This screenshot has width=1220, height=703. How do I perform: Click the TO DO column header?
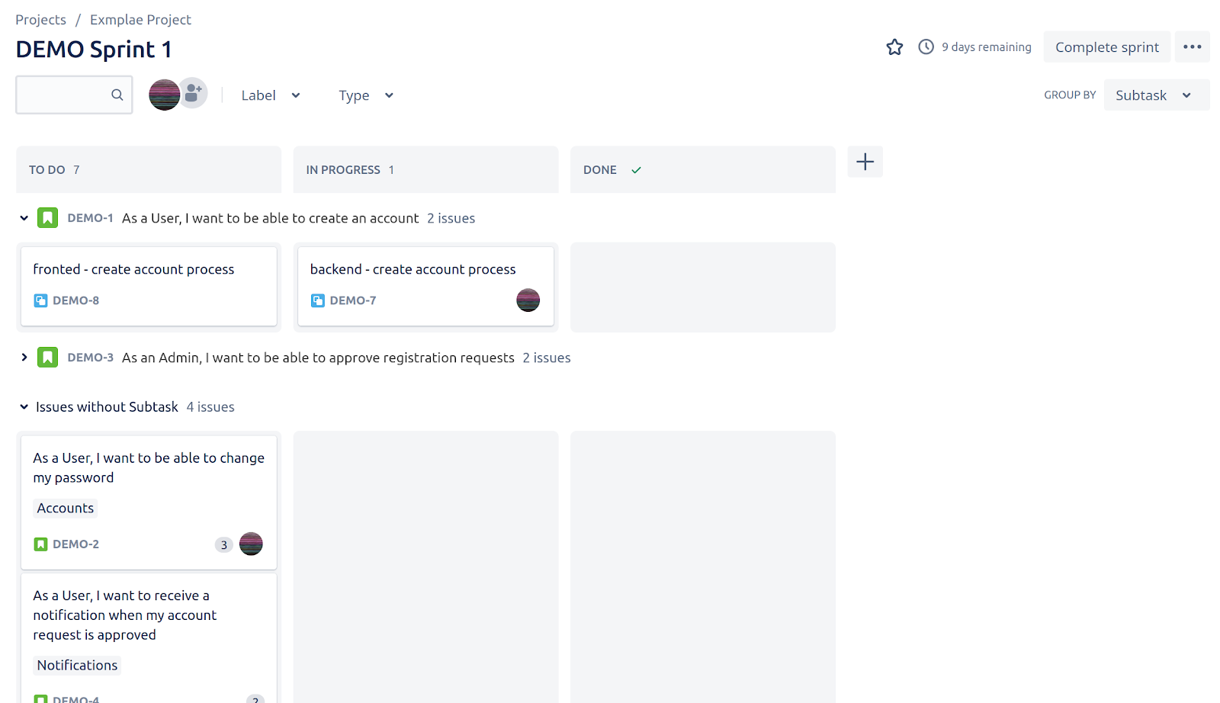click(149, 169)
